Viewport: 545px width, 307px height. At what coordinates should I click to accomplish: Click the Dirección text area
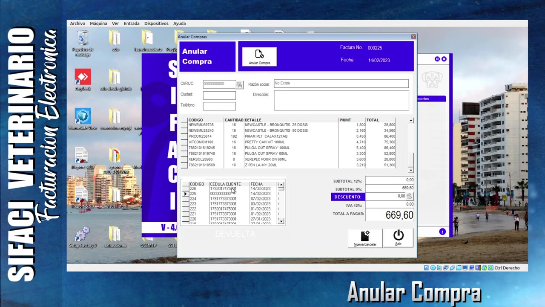click(x=341, y=100)
